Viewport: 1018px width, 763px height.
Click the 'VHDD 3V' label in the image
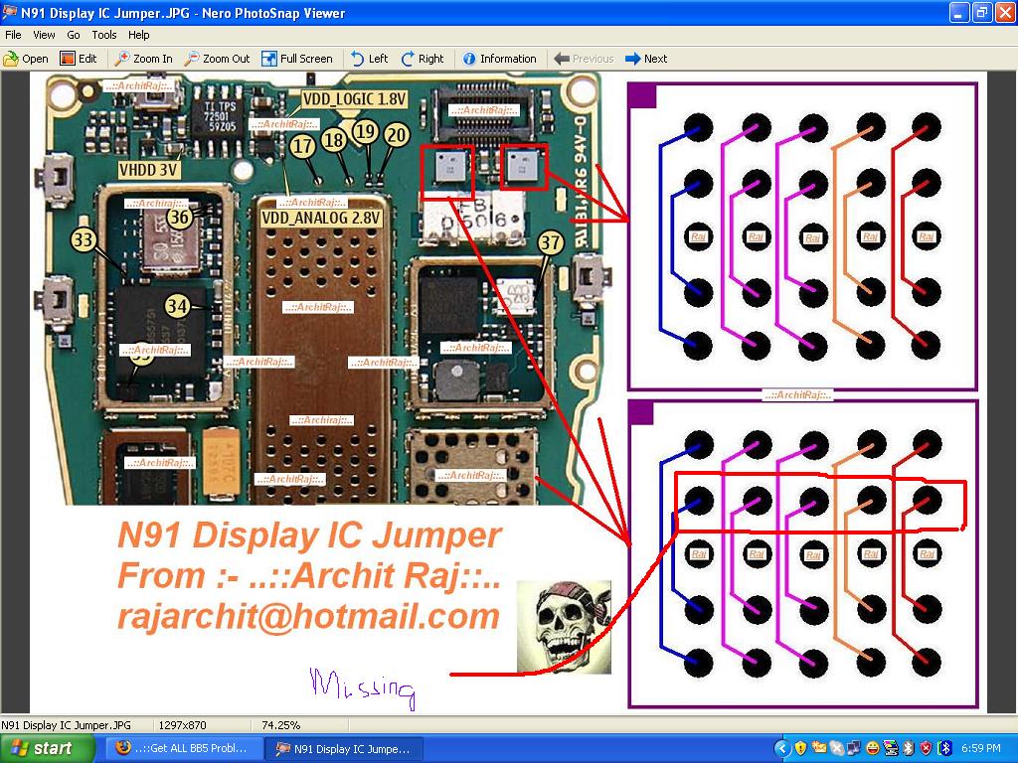coord(149,170)
